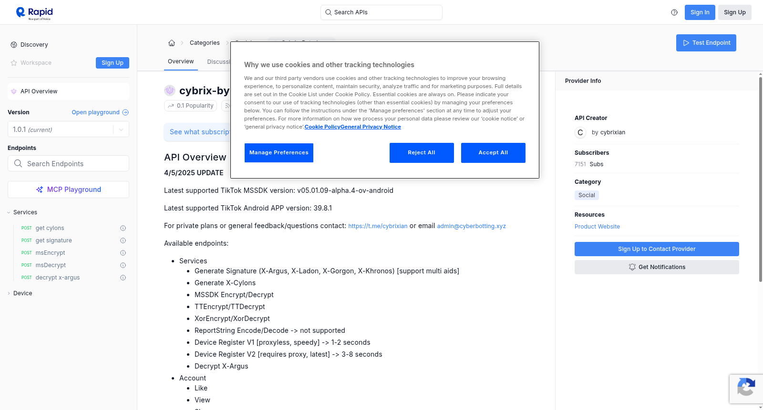Open the Product Website link
The image size is (763, 410).
coord(597,227)
